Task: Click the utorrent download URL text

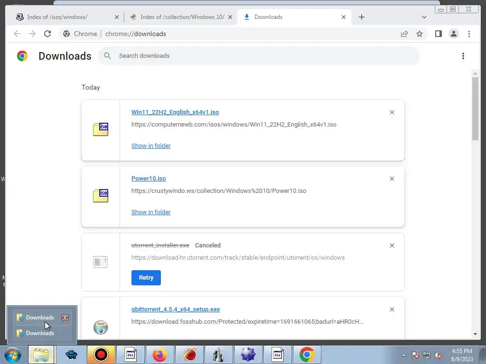Action: click(238, 257)
